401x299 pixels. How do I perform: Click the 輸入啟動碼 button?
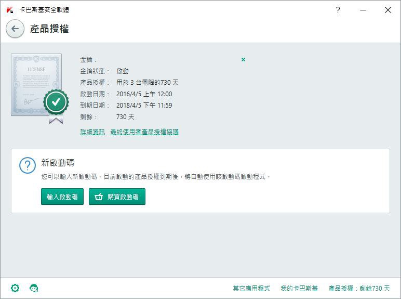pos(62,197)
